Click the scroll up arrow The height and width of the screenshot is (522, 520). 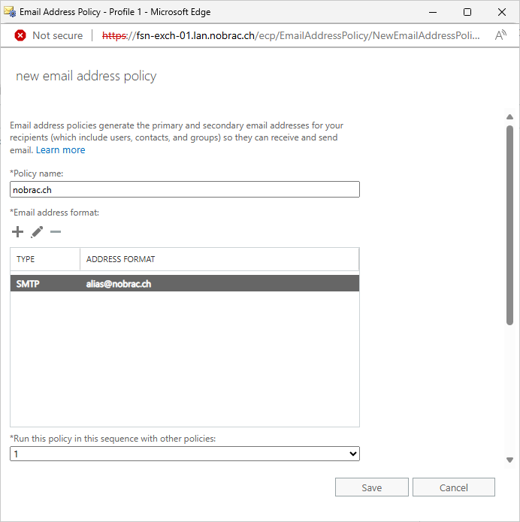509,117
